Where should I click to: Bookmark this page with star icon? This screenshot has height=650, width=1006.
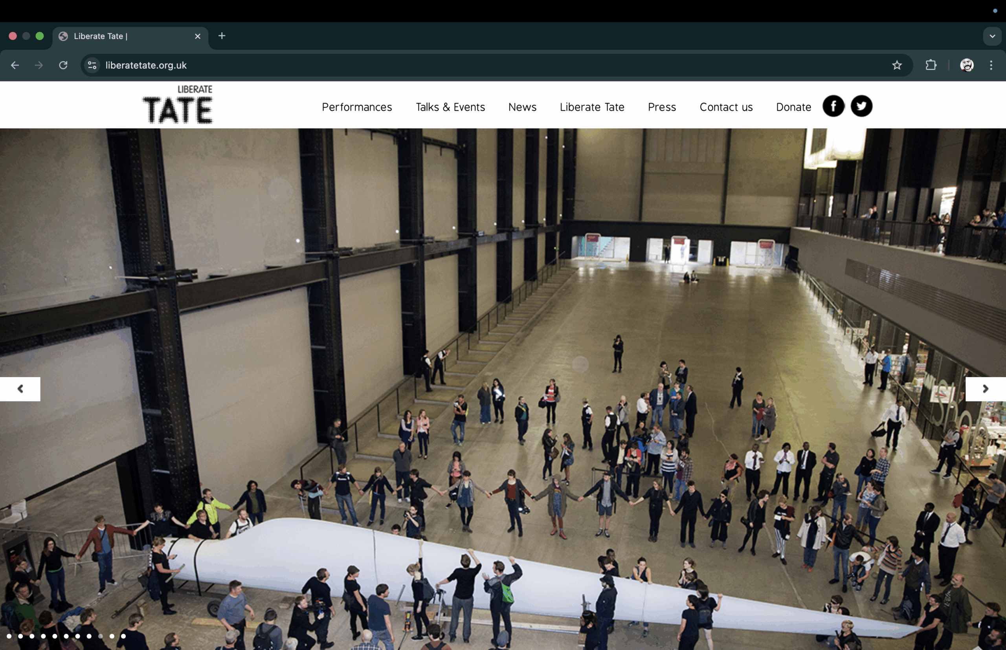(x=897, y=65)
